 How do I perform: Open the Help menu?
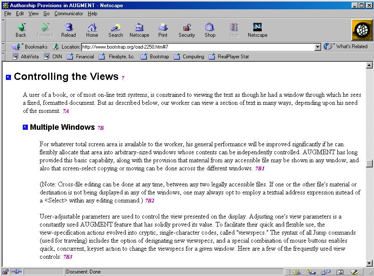pyautogui.click(x=92, y=14)
